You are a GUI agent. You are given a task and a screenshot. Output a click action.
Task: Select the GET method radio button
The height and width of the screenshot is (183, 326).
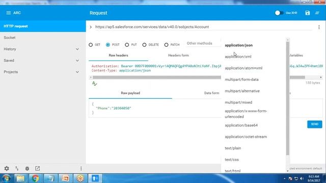tap(91, 45)
